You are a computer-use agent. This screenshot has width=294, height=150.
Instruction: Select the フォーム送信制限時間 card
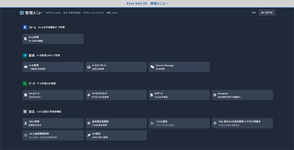pos(53,135)
